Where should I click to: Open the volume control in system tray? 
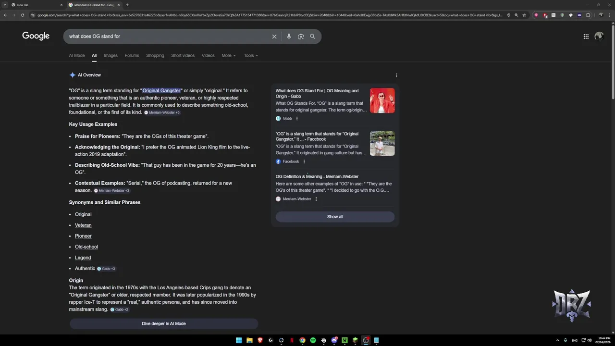[x=590, y=340]
